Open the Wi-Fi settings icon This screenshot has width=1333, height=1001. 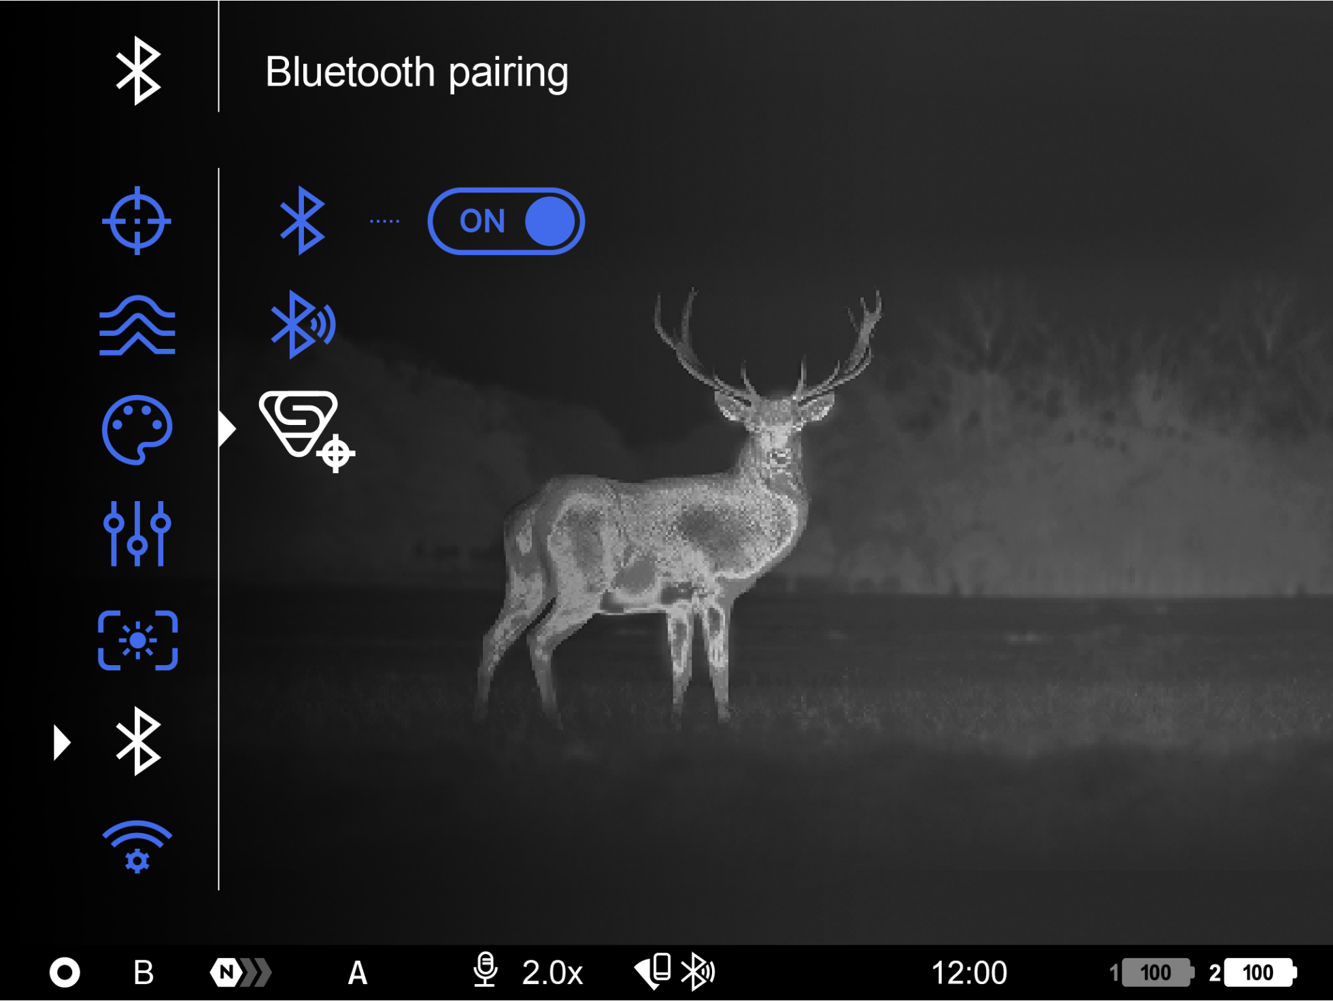click(137, 846)
